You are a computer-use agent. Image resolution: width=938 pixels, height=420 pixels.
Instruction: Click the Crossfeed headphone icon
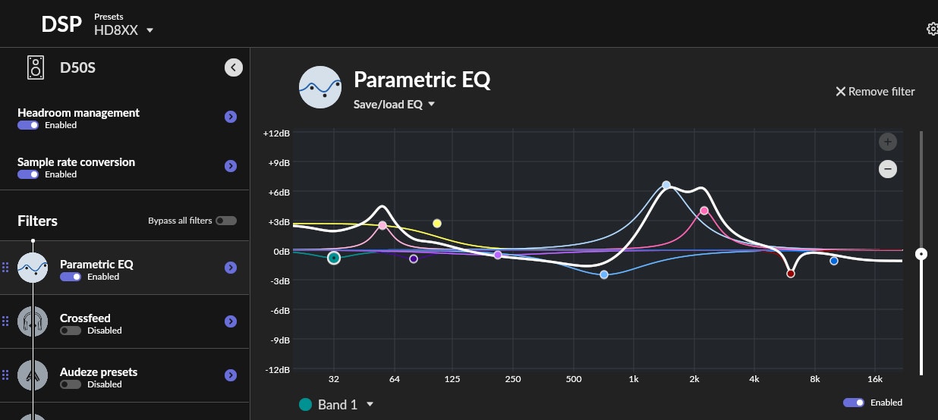pos(33,321)
